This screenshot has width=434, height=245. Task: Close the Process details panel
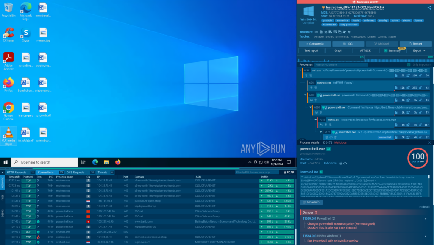pyautogui.click(x=429, y=142)
